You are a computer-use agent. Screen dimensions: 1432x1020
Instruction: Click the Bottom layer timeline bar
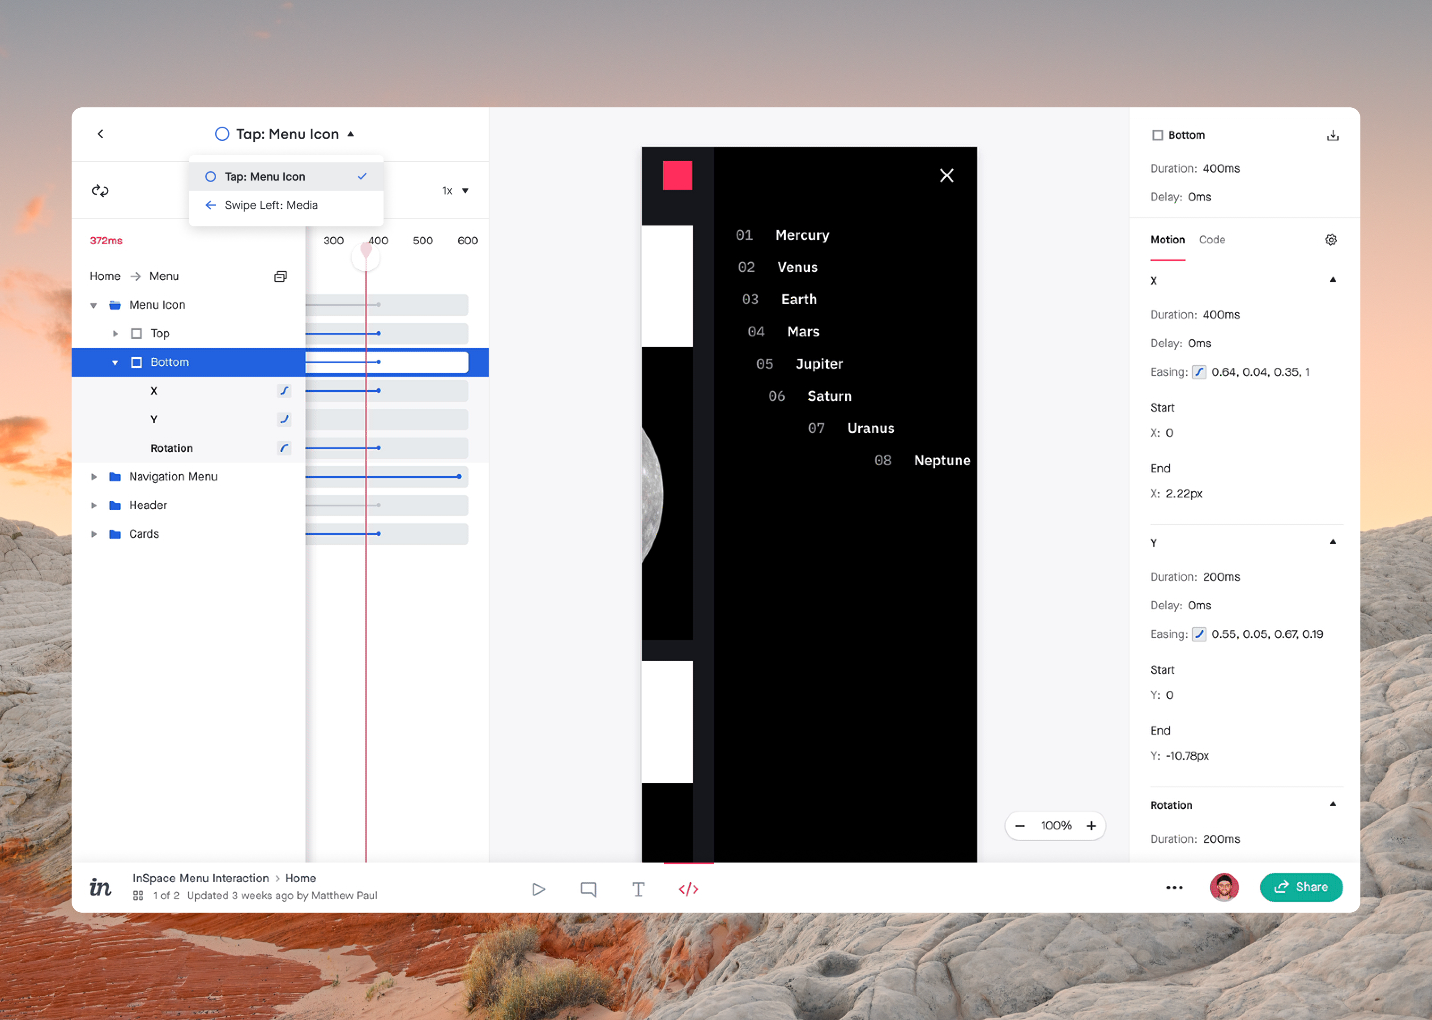click(x=387, y=362)
